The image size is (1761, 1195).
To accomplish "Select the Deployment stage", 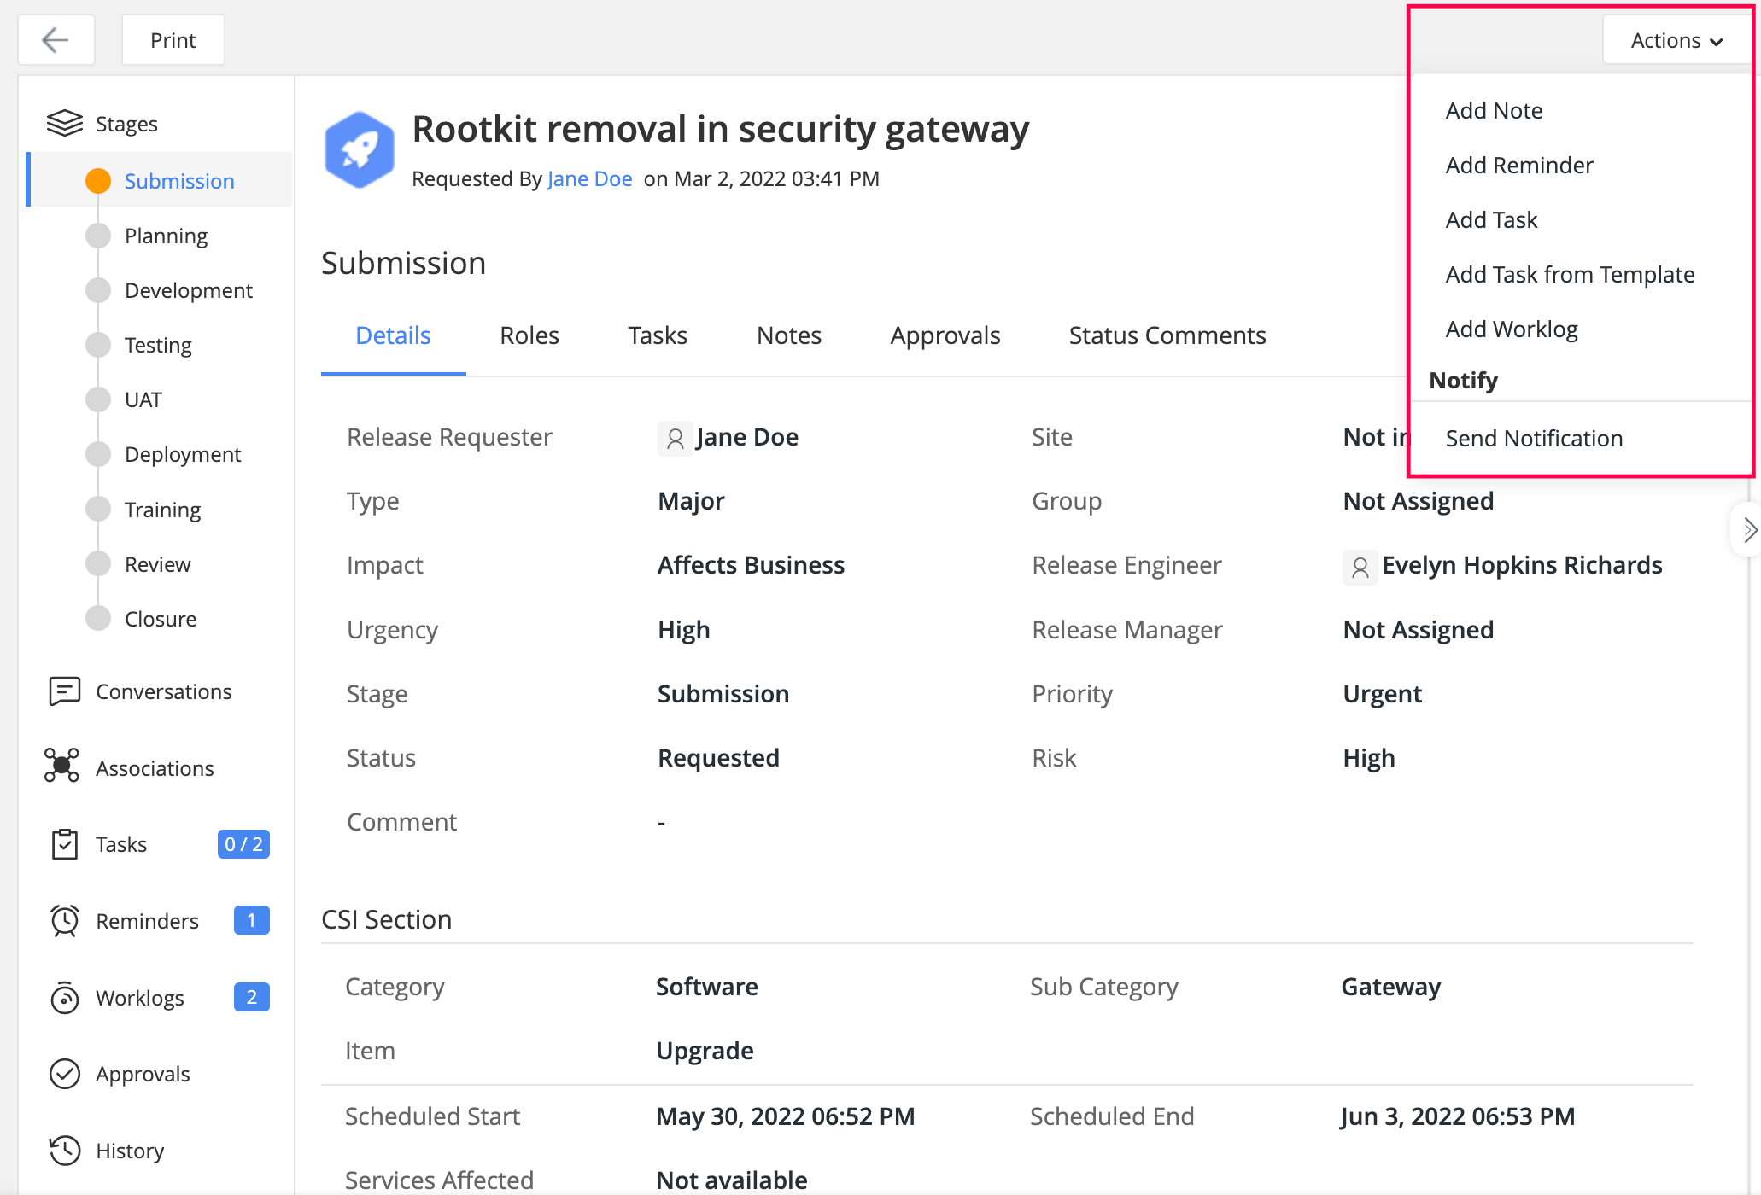I will (x=183, y=454).
